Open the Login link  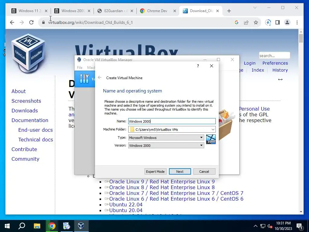[x=250, y=63]
